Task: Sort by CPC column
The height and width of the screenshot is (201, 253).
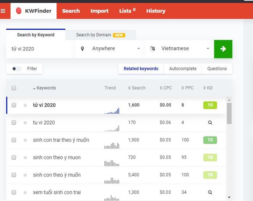Action: click(x=166, y=88)
